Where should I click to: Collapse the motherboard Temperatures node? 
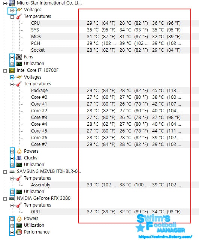pos(12,17)
